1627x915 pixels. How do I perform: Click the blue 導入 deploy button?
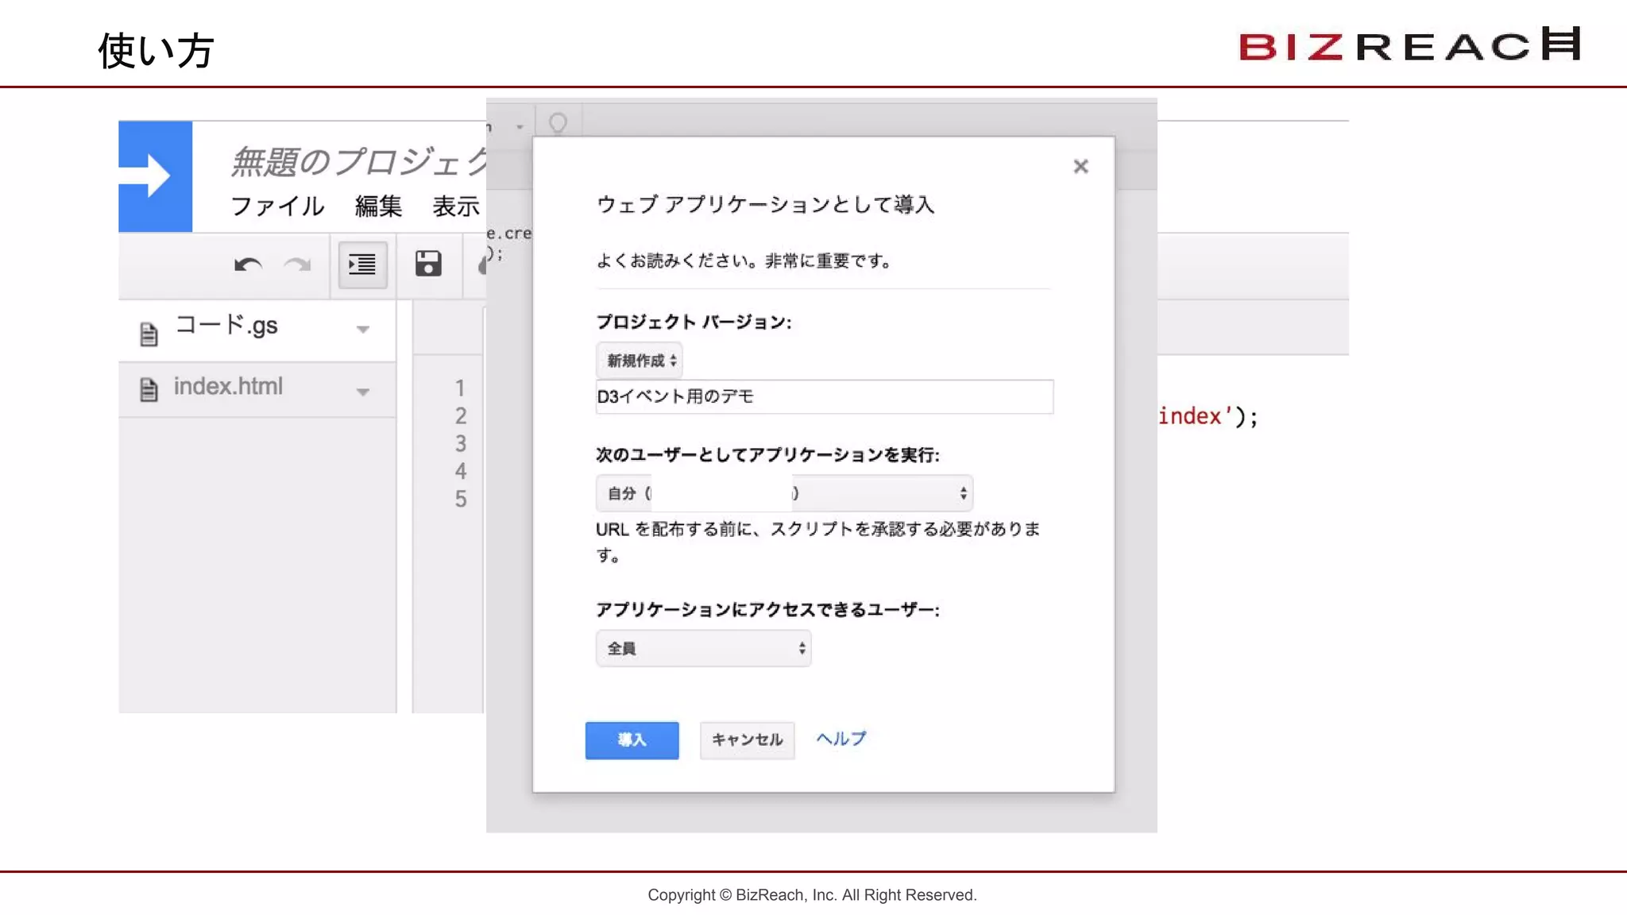(x=632, y=740)
